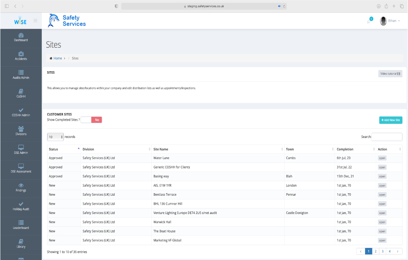Open Ethan user menu dropdown
Viewport: 408px width, 260px height.
394,21
